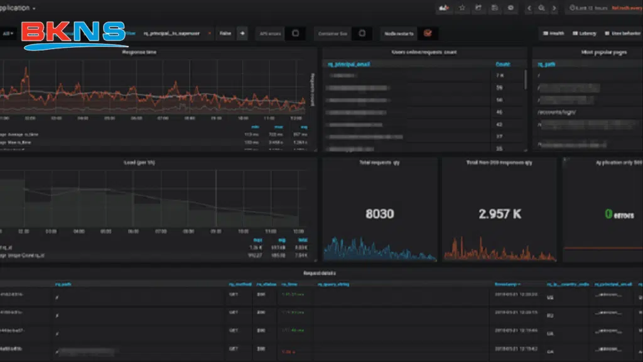Open Users online/requests count panel title

(x=424, y=52)
